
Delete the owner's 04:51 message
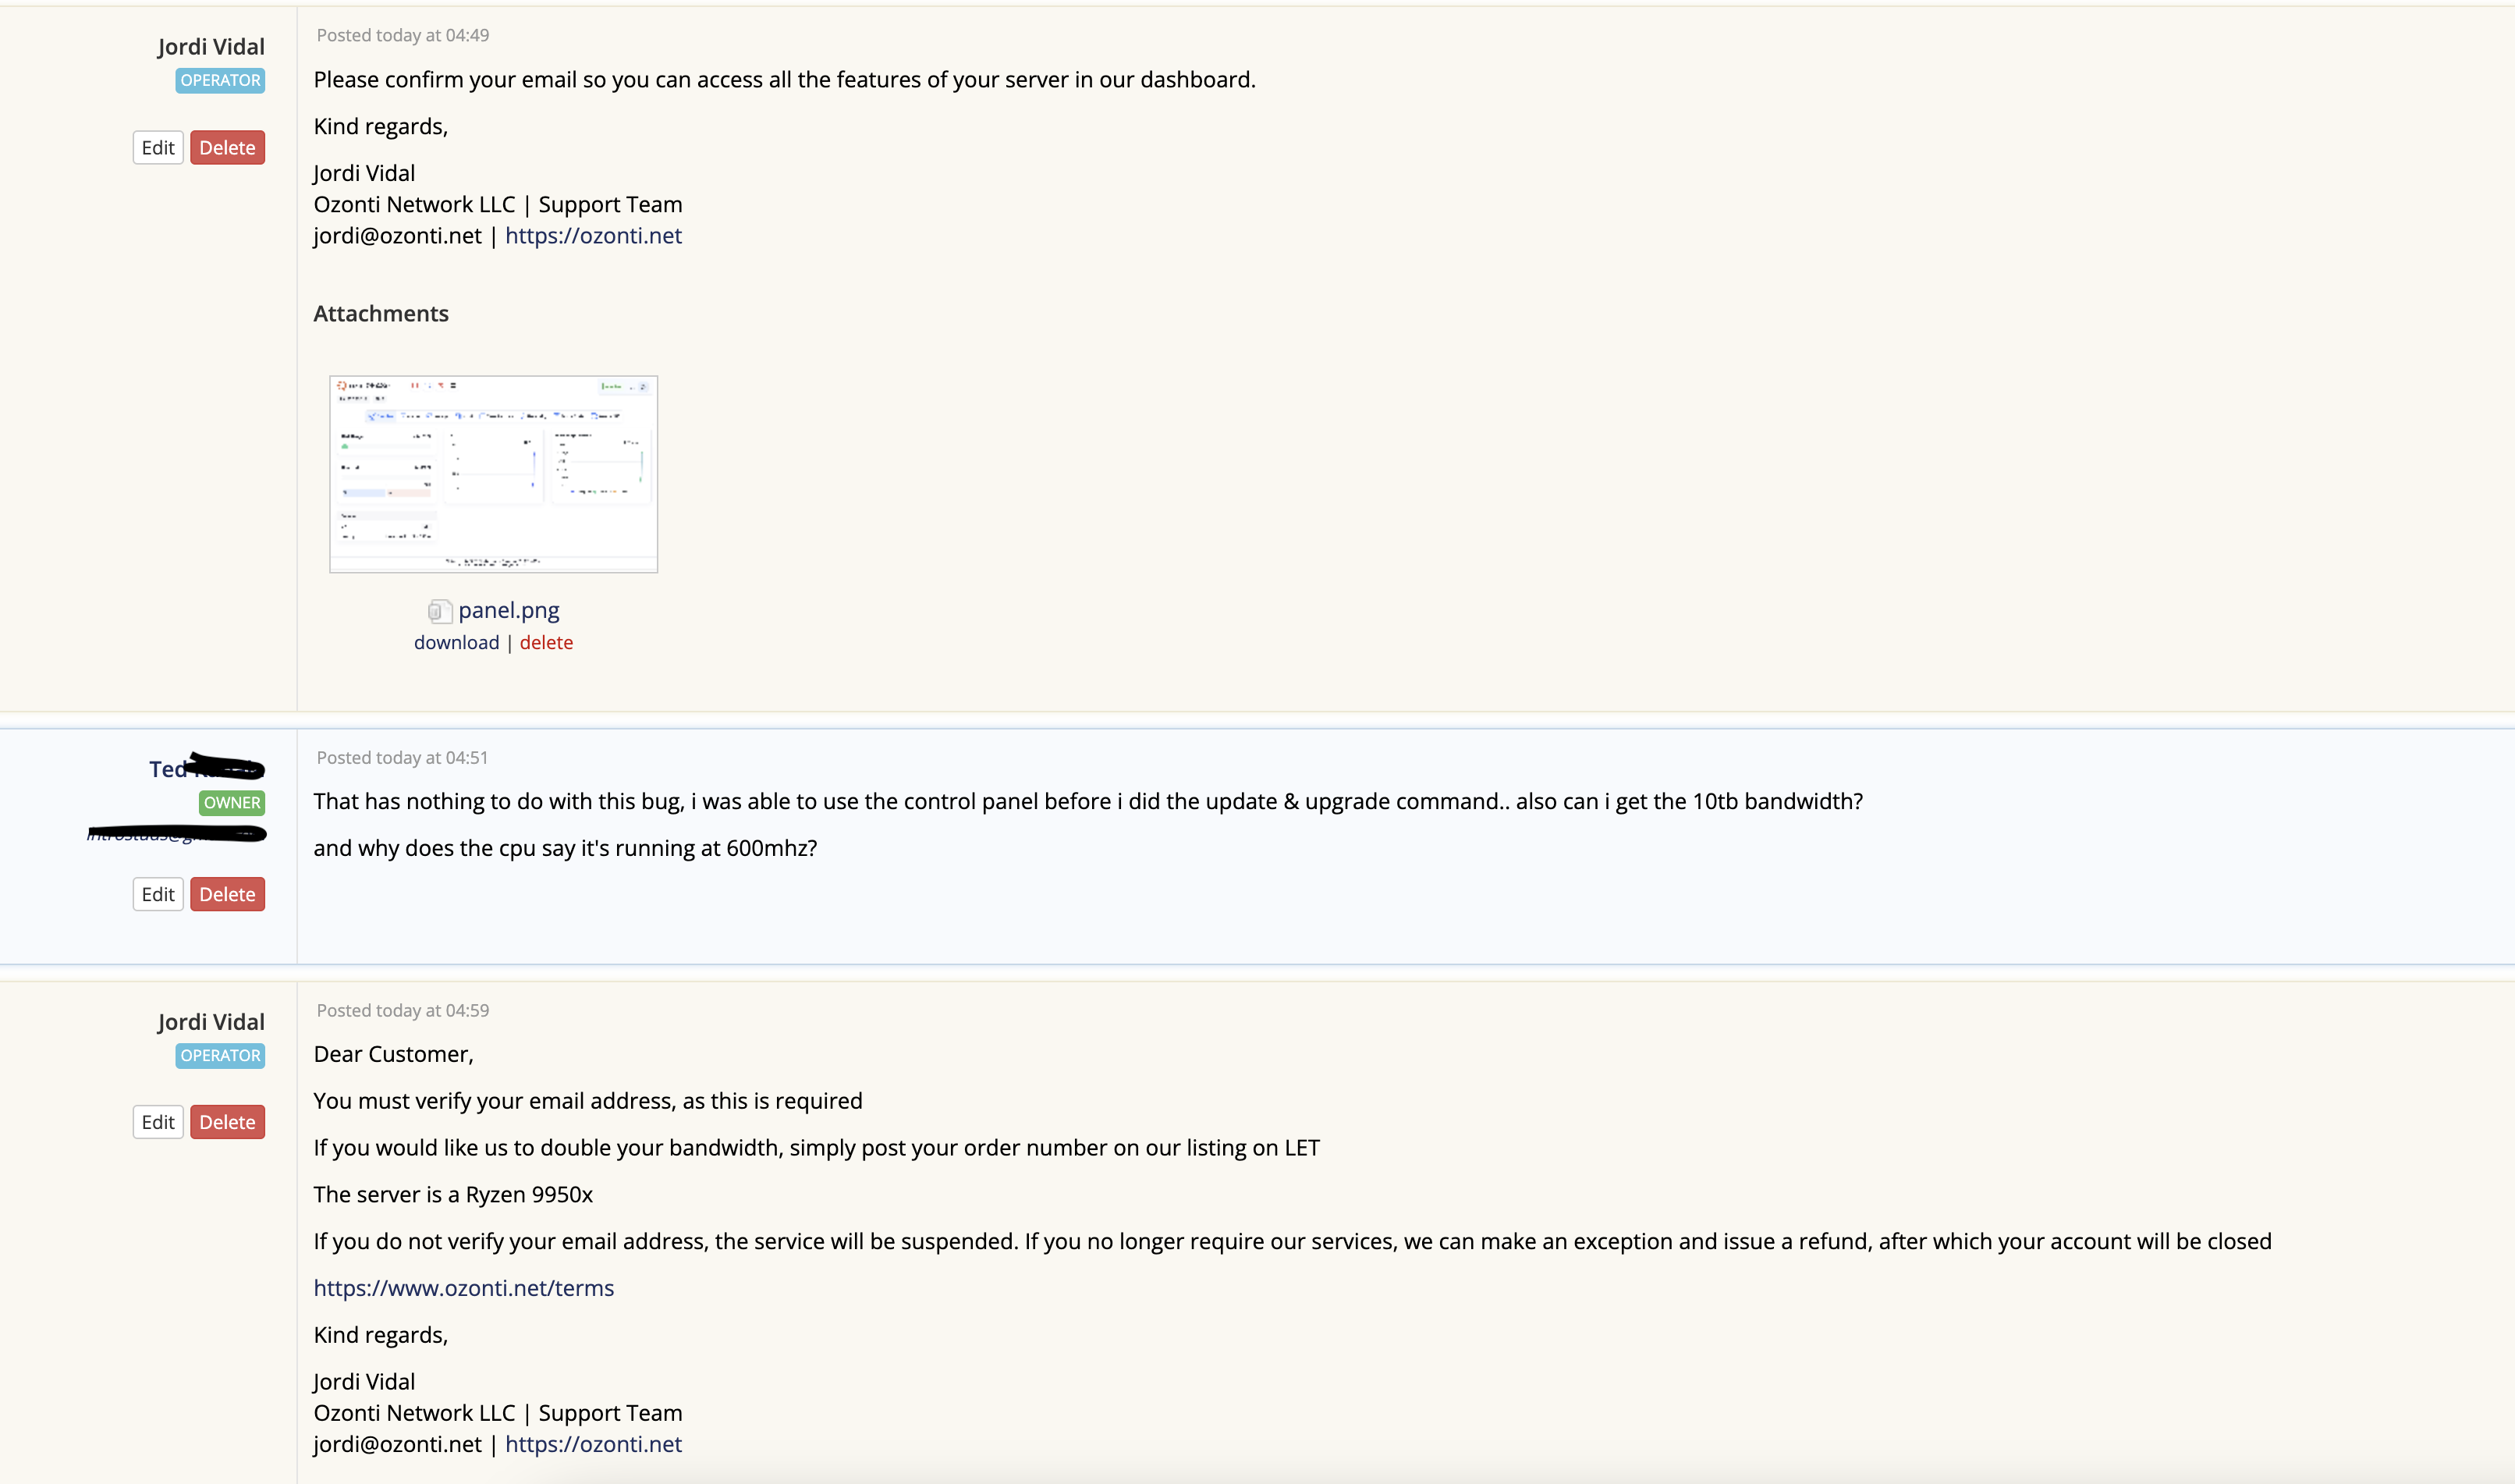(228, 895)
